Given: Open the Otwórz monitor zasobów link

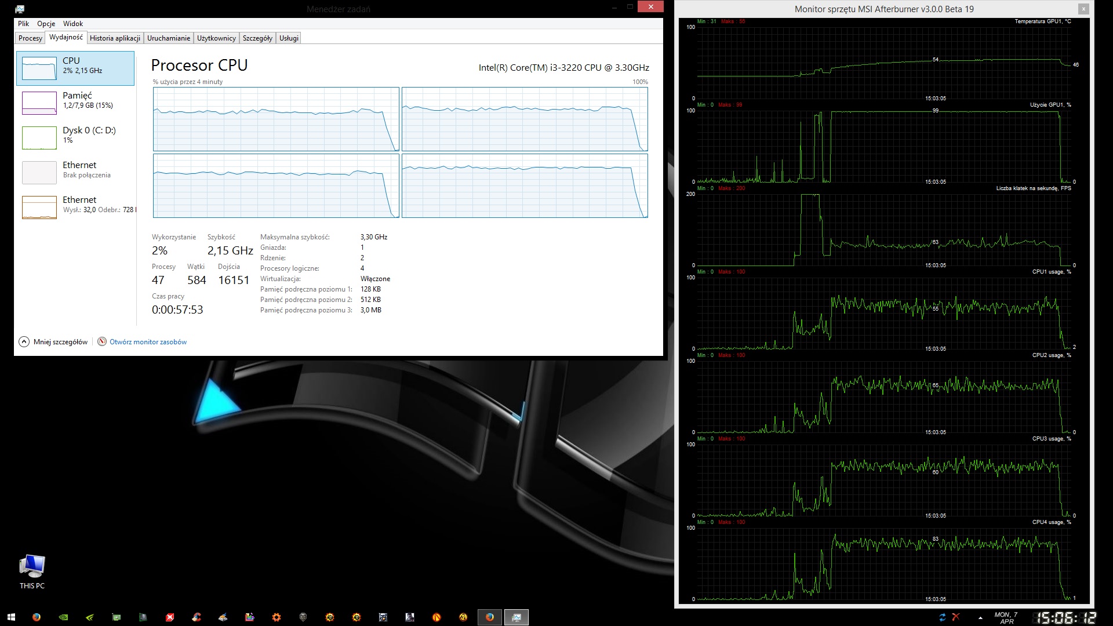Looking at the screenshot, I should tap(148, 342).
